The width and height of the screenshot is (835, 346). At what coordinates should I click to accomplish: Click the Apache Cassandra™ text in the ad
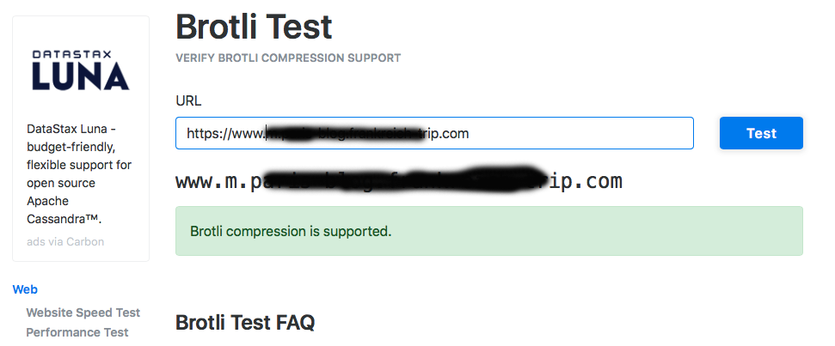[66, 210]
